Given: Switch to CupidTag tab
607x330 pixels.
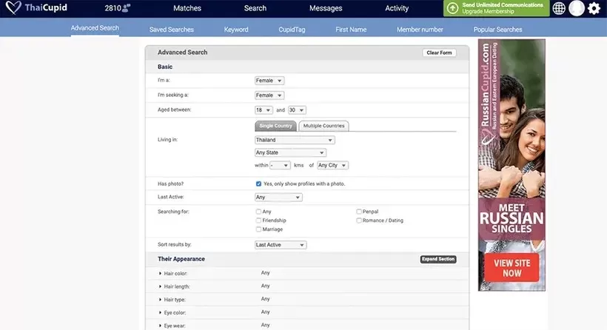Looking at the screenshot, I should pyautogui.click(x=292, y=30).
